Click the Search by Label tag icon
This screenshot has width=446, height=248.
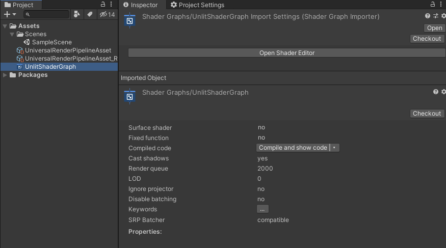(x=90, y=14)
